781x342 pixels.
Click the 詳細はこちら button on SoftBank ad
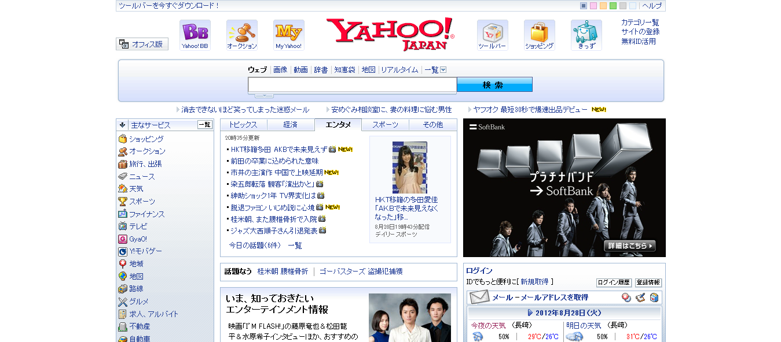point(630,246)
